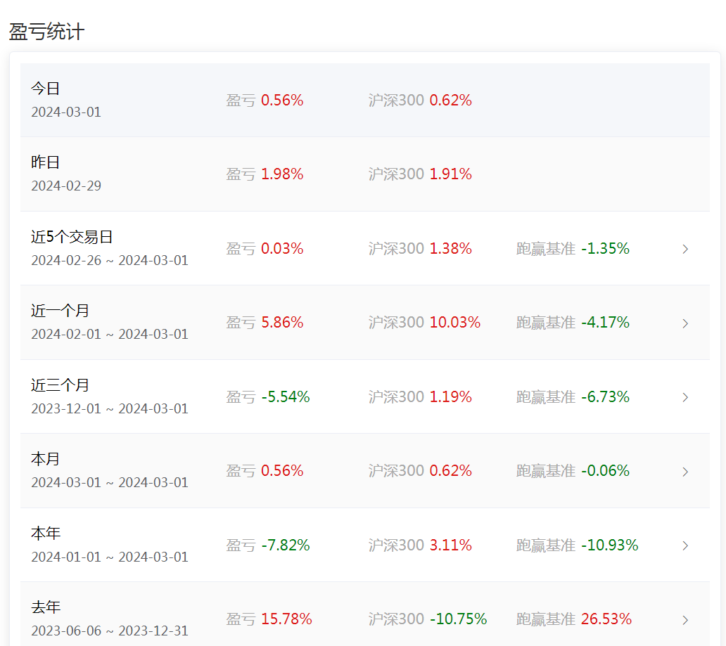The image size is (726, 646).
Task: Click 今日 盈亏 value 0.56%
Action: click(282, 100)
